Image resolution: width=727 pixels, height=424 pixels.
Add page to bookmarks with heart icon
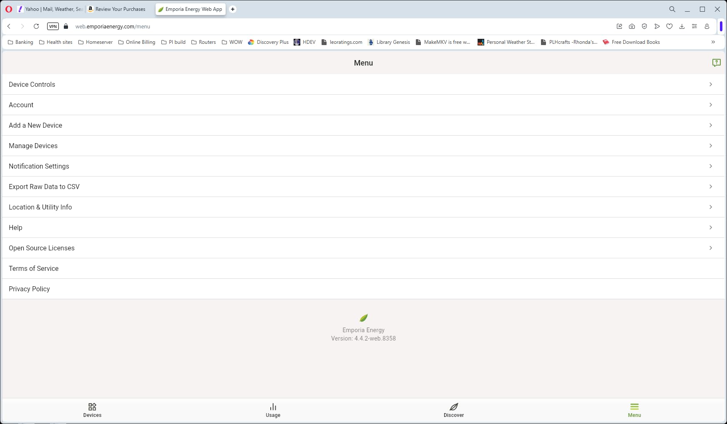pos(669,26)
